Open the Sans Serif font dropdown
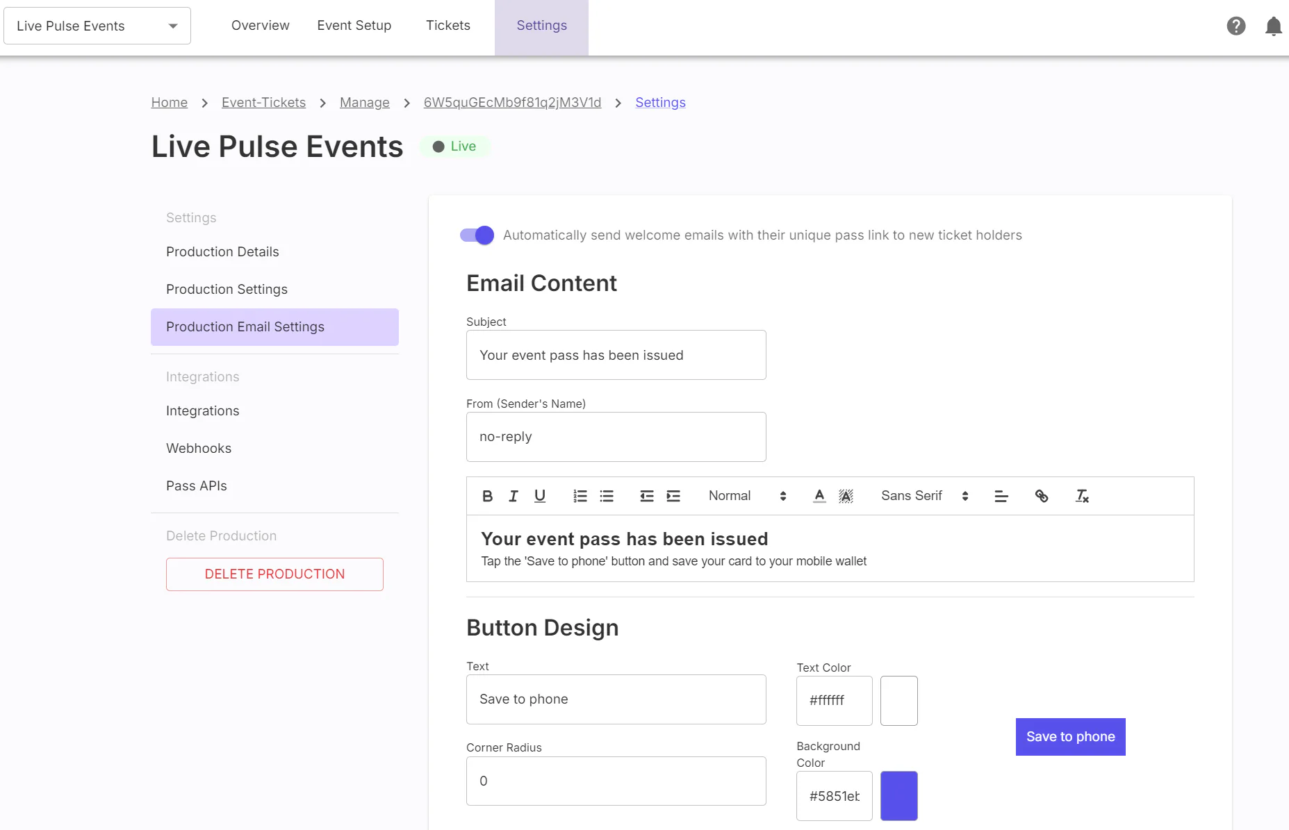This screenshot has height=830, width=1289. pyautogui.click(x=925, y=496)
